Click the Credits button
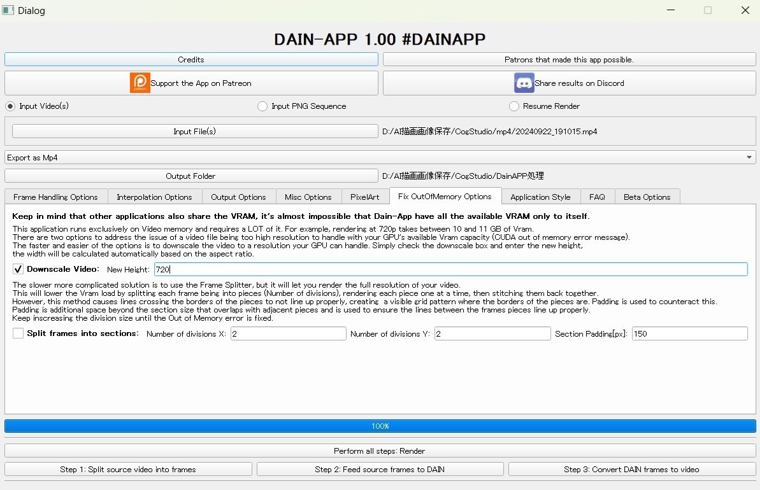Viewport: 760px width, 490px height. coord(191,60)
